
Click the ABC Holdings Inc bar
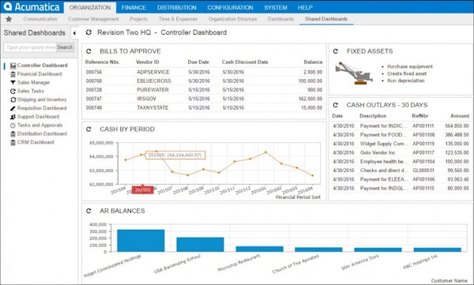pos(437,249)
